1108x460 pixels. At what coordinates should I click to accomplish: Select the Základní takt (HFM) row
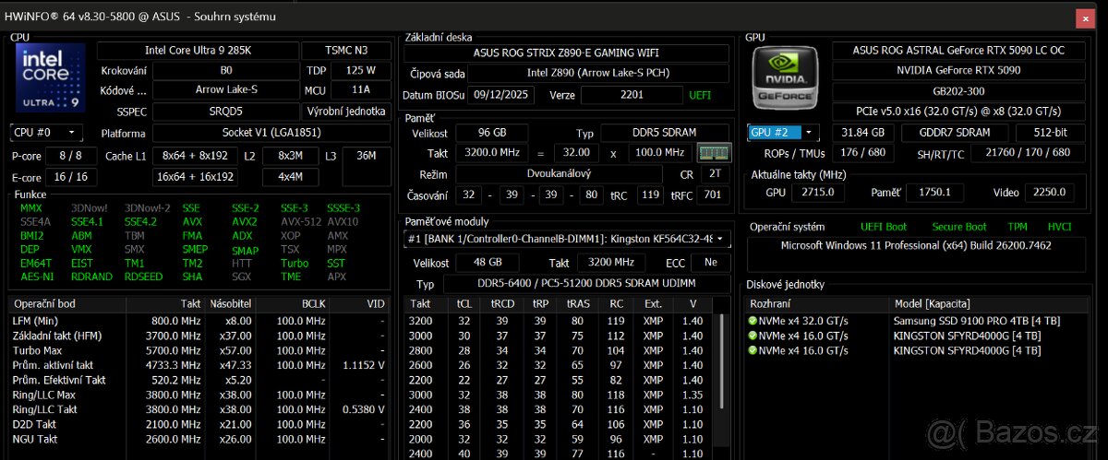(199, 336)
